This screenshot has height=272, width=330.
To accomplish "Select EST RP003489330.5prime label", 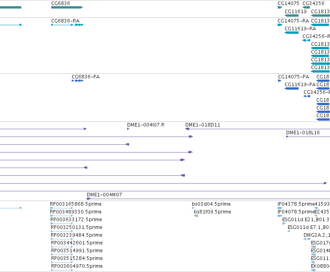I will [76, 212].
